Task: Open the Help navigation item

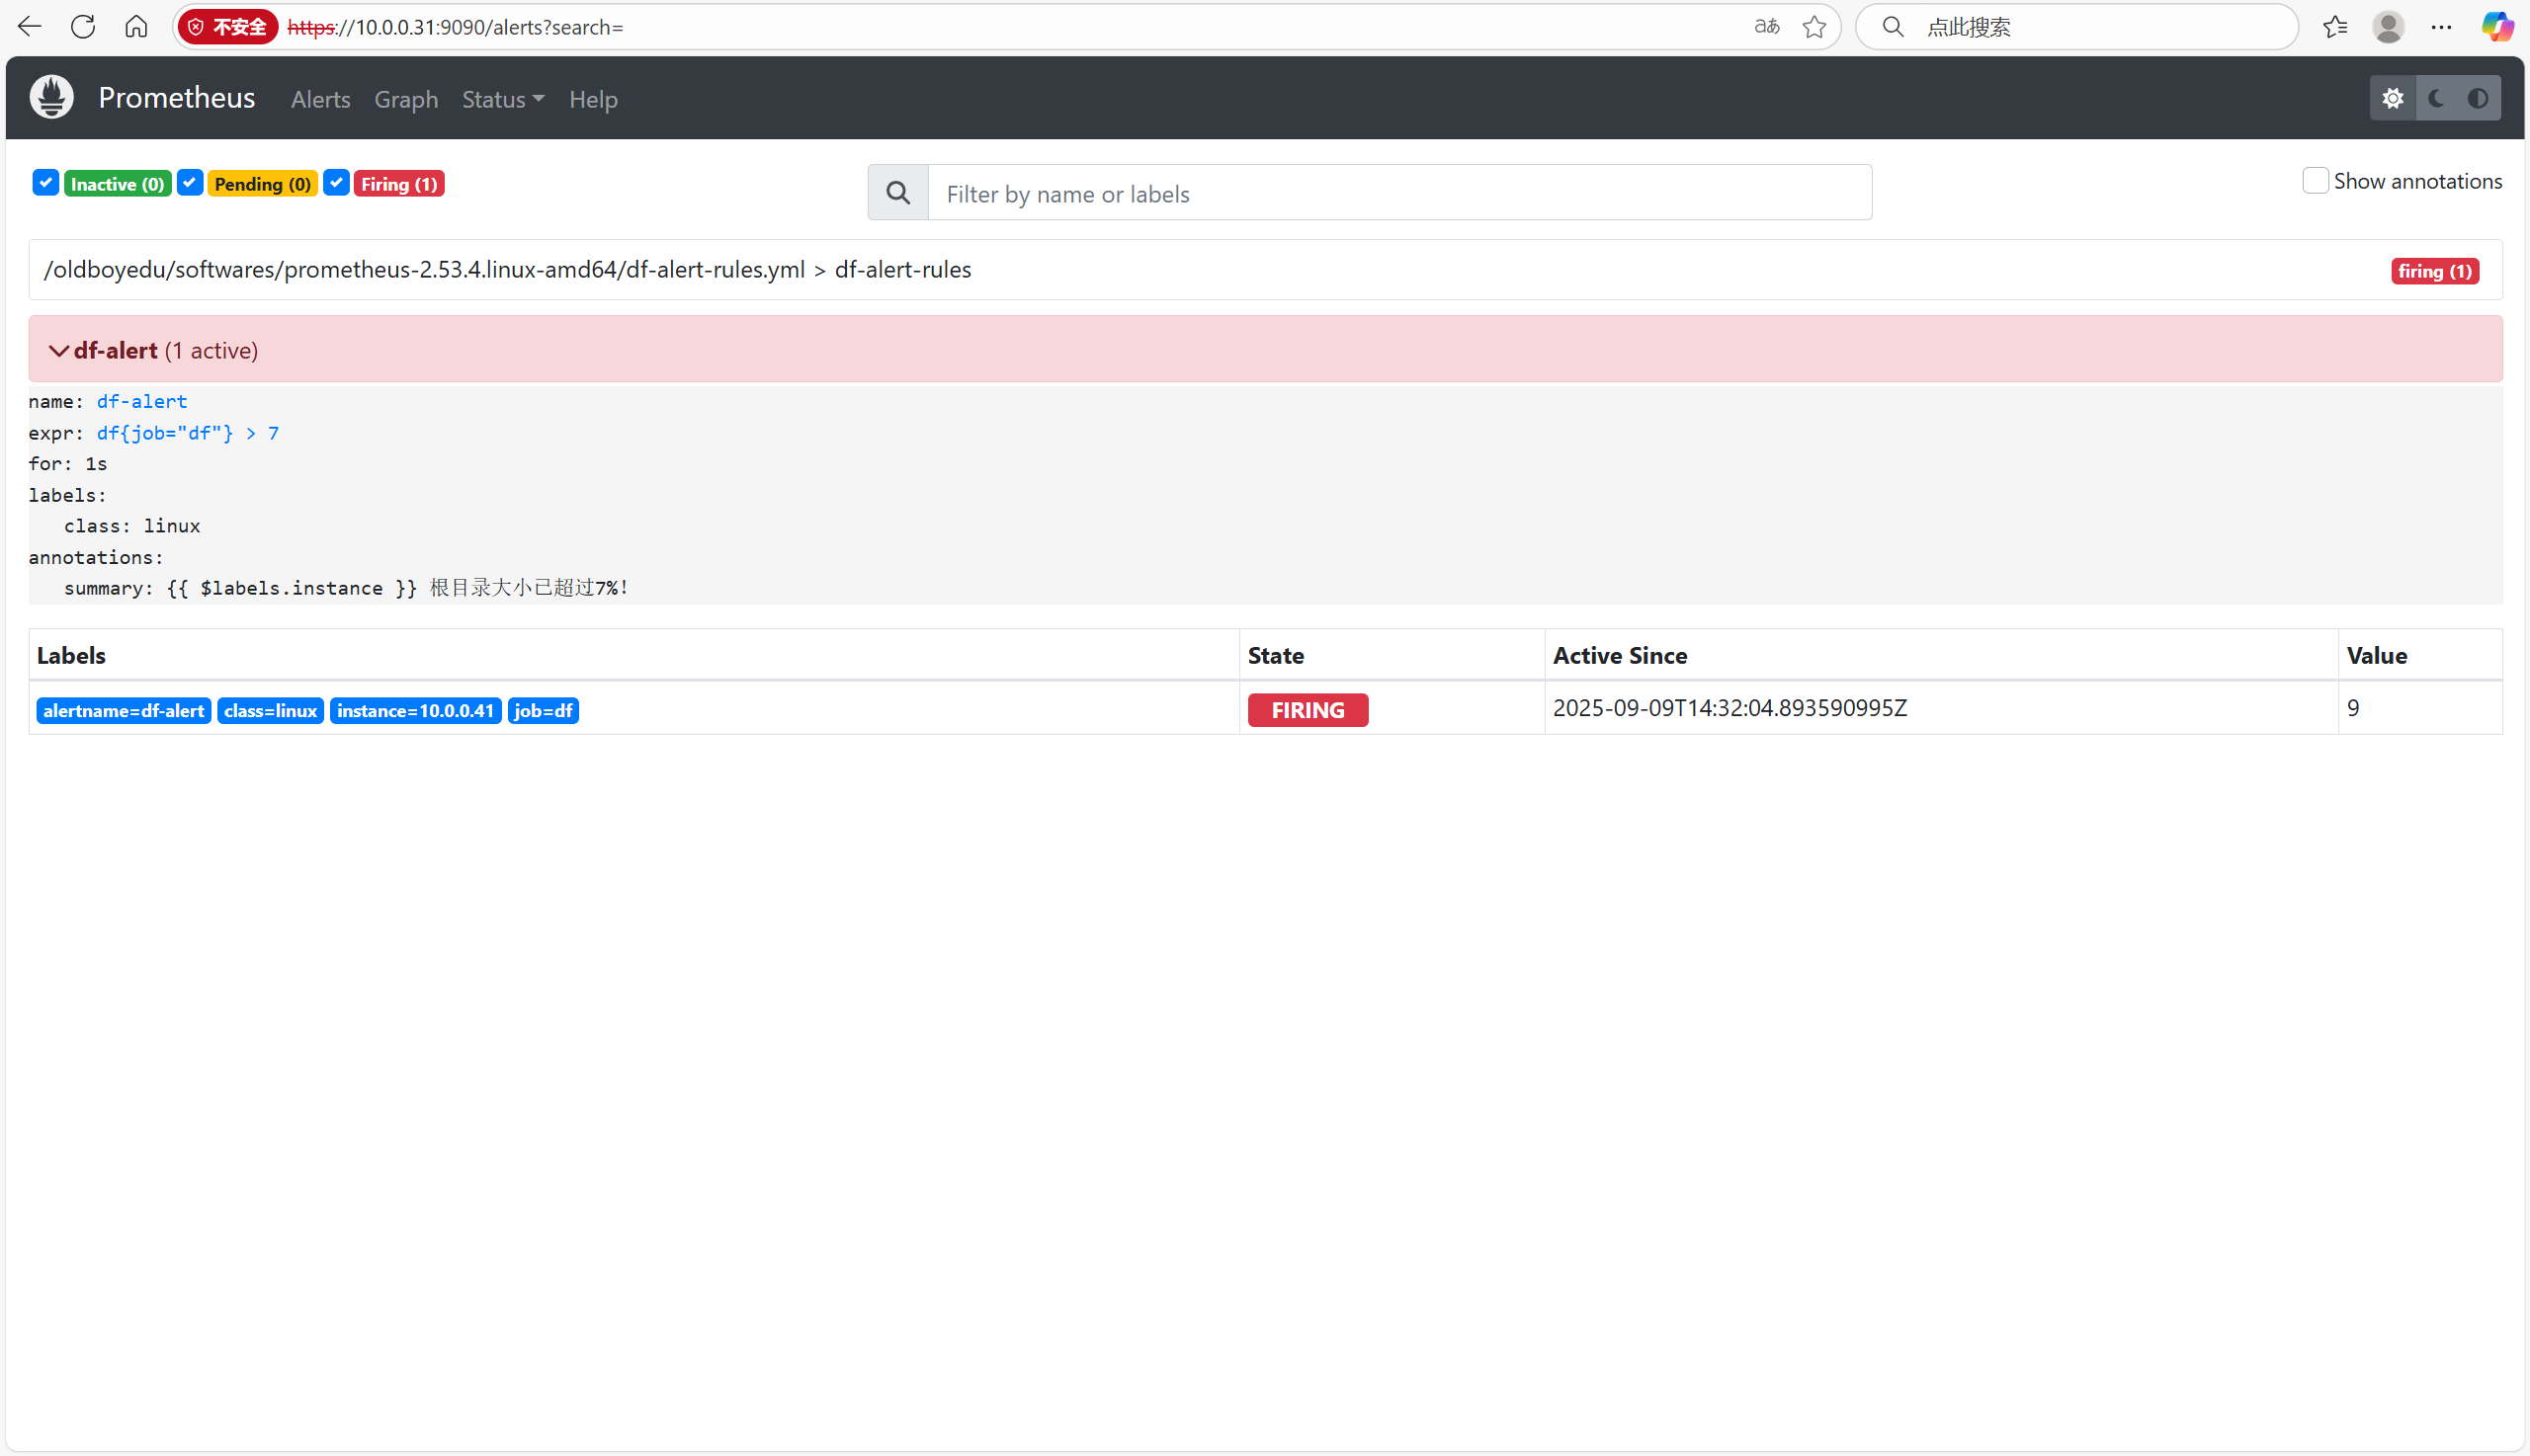Action: pos(592,99)
